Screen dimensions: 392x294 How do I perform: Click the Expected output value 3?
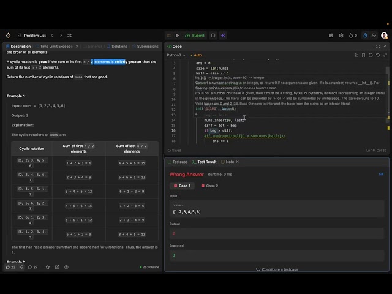tap(173, 255)
